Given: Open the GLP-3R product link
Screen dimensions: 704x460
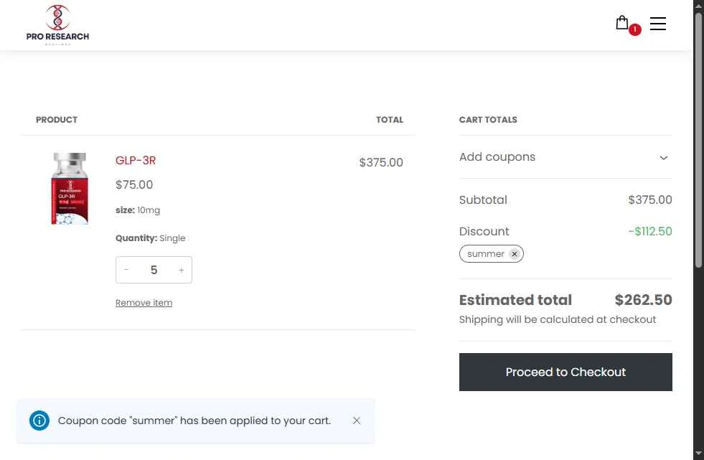Looking at the screenshot, I should coord(136,160).
